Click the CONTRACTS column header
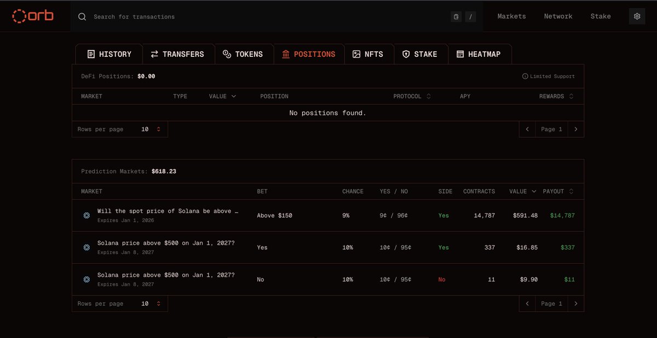Viewport: 657px width, 338px height. point(479,191)
